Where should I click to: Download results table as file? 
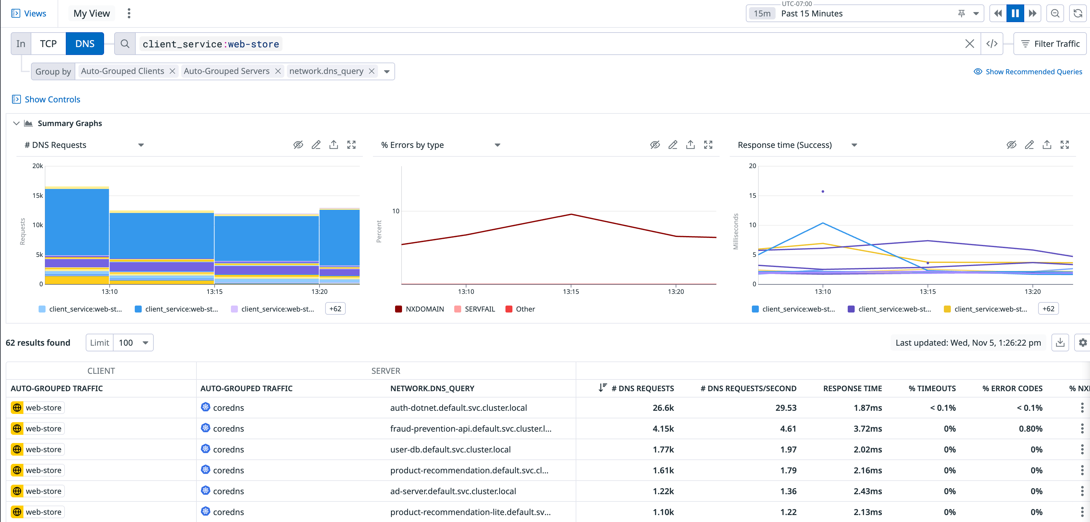(1060, 343)
